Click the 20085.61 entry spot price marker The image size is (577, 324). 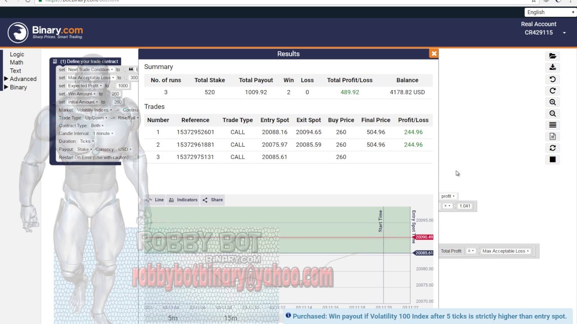(x=424, y=253)
